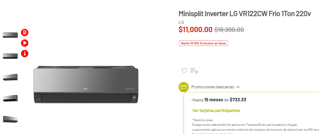
Task: Click the green bank card promotions icon
Action: tap(183, 87)
